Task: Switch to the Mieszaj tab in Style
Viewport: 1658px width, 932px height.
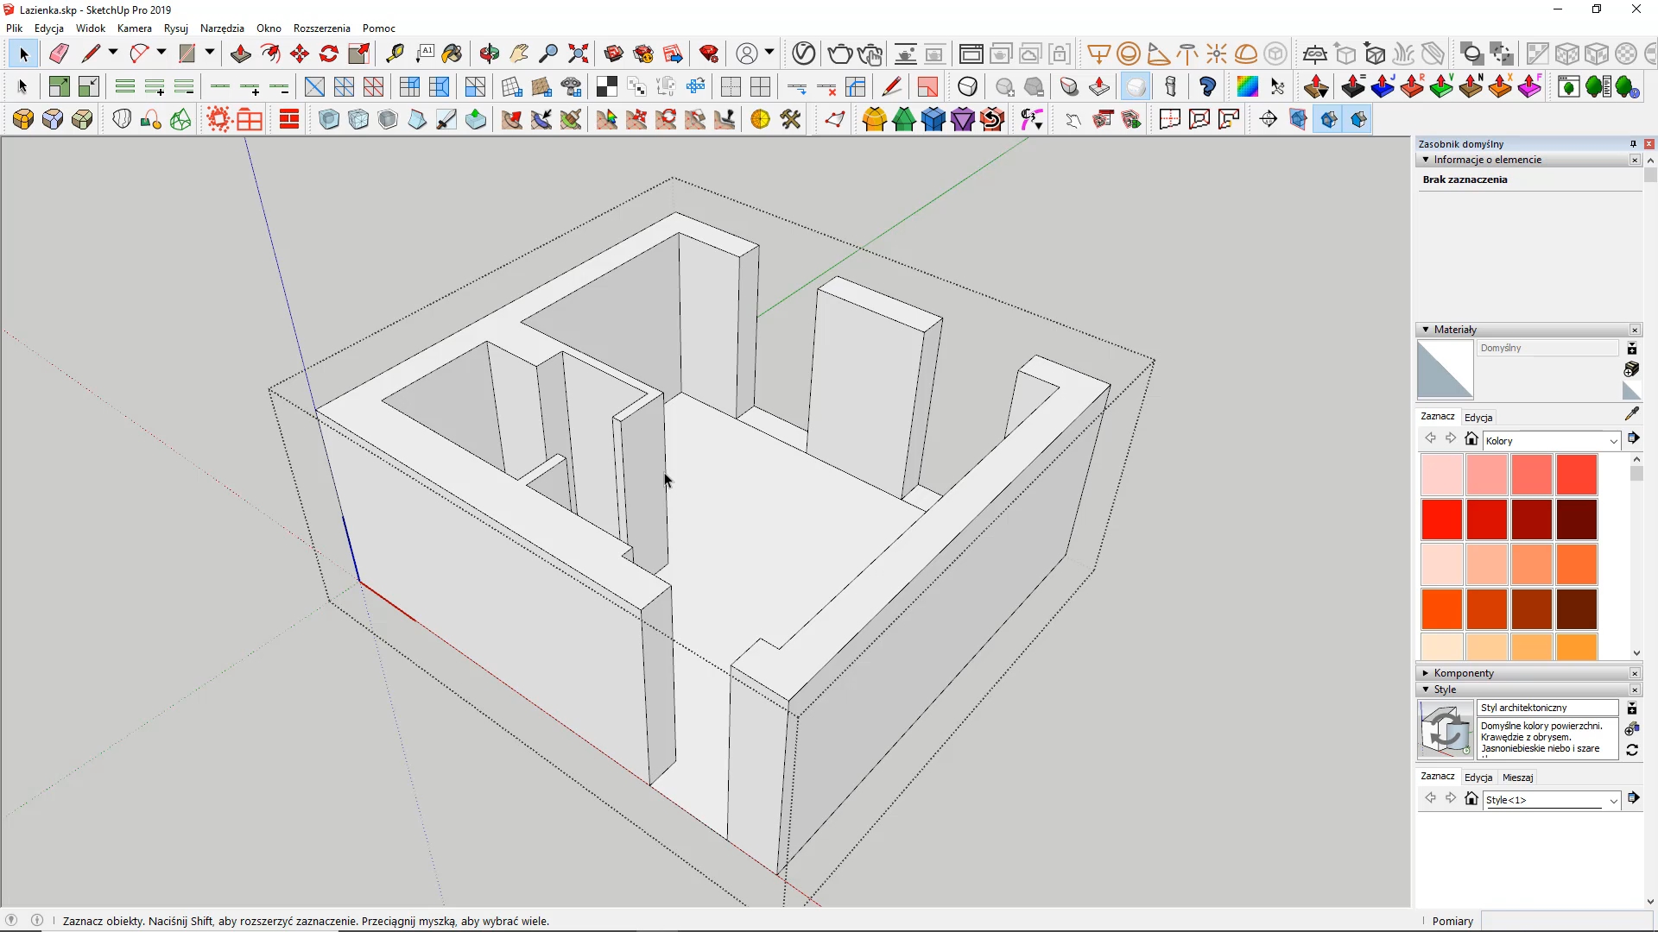Action: pyautogui.click(x=1517, y=778)
